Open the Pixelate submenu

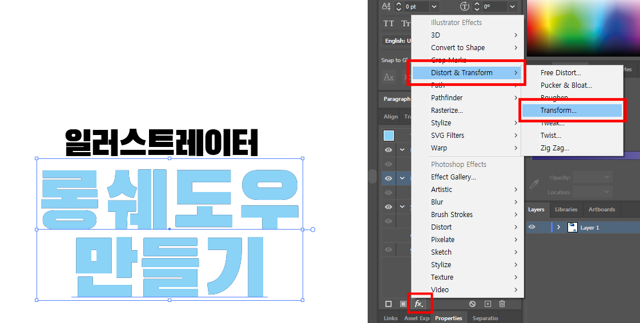468,239
